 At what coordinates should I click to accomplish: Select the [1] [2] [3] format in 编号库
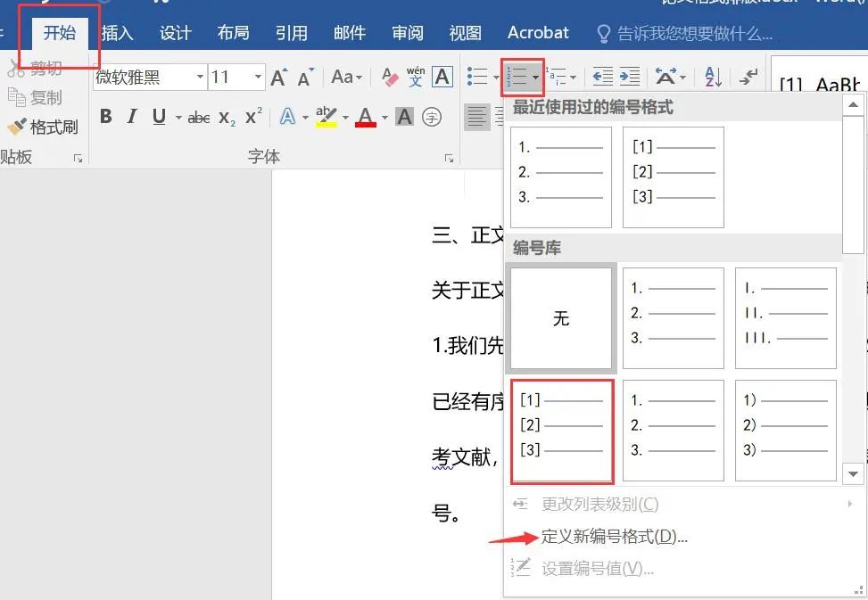(x=561, y=431)
